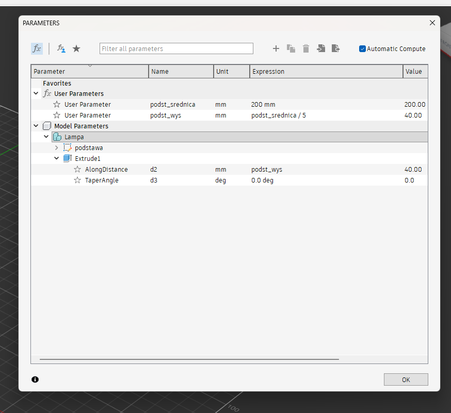Sort by the Name column header

coord(181,72)
